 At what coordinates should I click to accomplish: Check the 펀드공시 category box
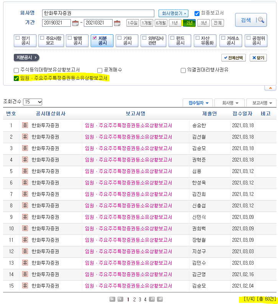[172, 38]
